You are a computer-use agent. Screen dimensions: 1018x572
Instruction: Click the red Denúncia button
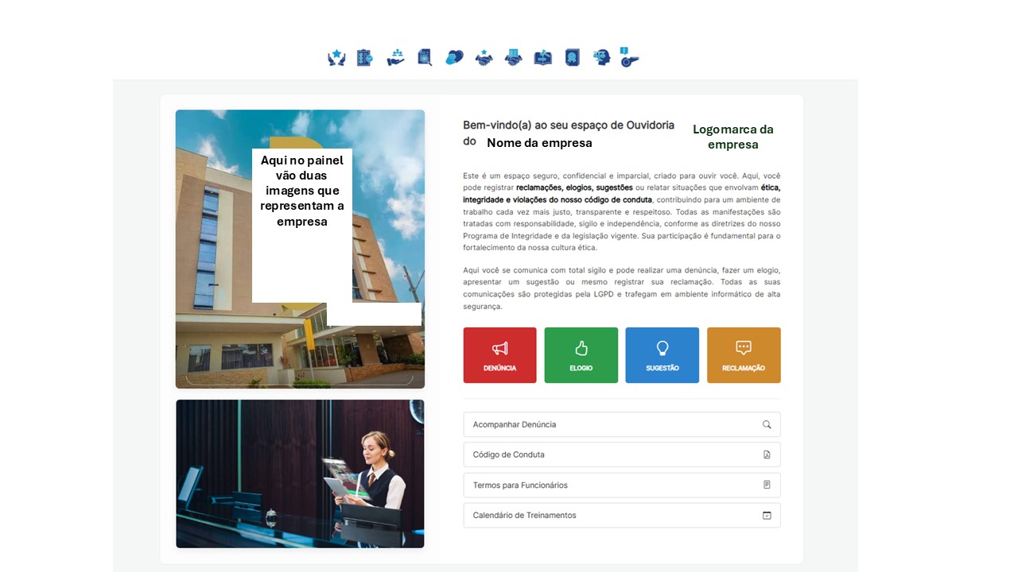click(x=499, y=354)
